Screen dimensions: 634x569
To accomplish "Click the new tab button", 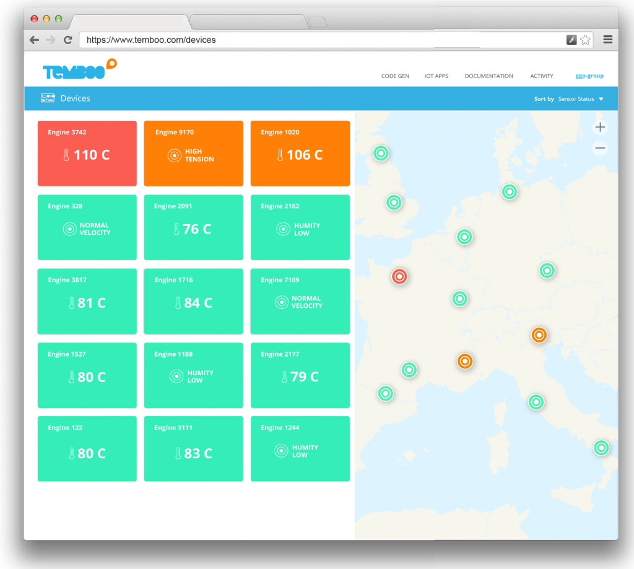I will [x=318, y=22].
